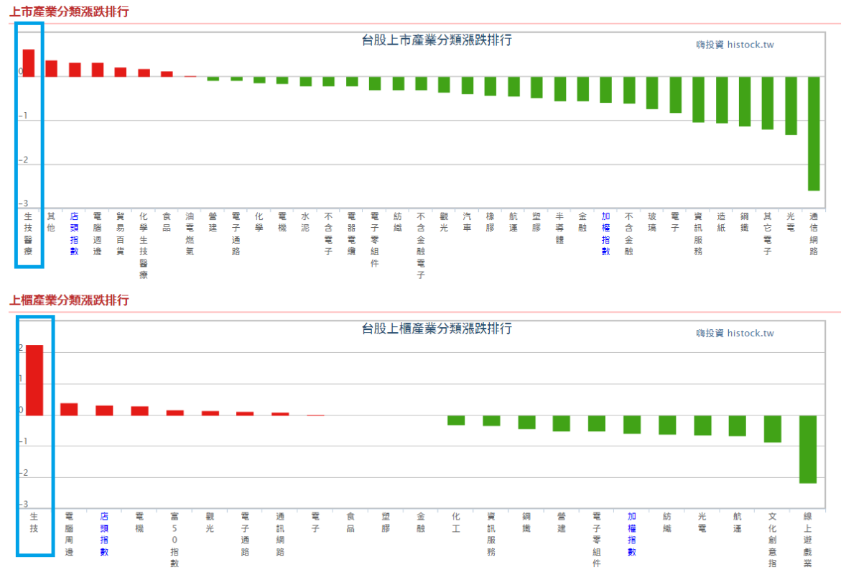
Task: Click histock.tw watermark in the upper chart
Action: point(735,45)
